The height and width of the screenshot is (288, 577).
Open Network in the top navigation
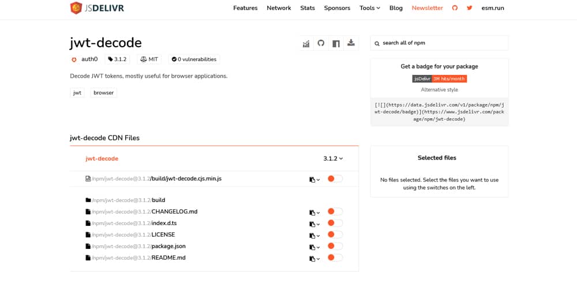point(279,7)
